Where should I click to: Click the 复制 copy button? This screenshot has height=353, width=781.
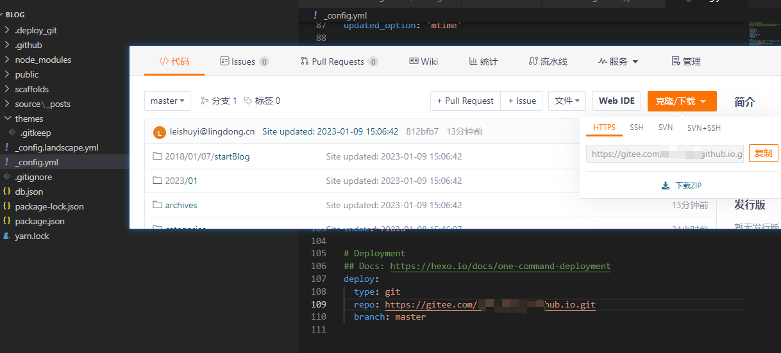coord(763,154)
